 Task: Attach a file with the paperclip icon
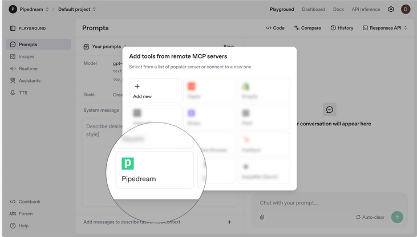pyautogui.click(x=262, y=217)
